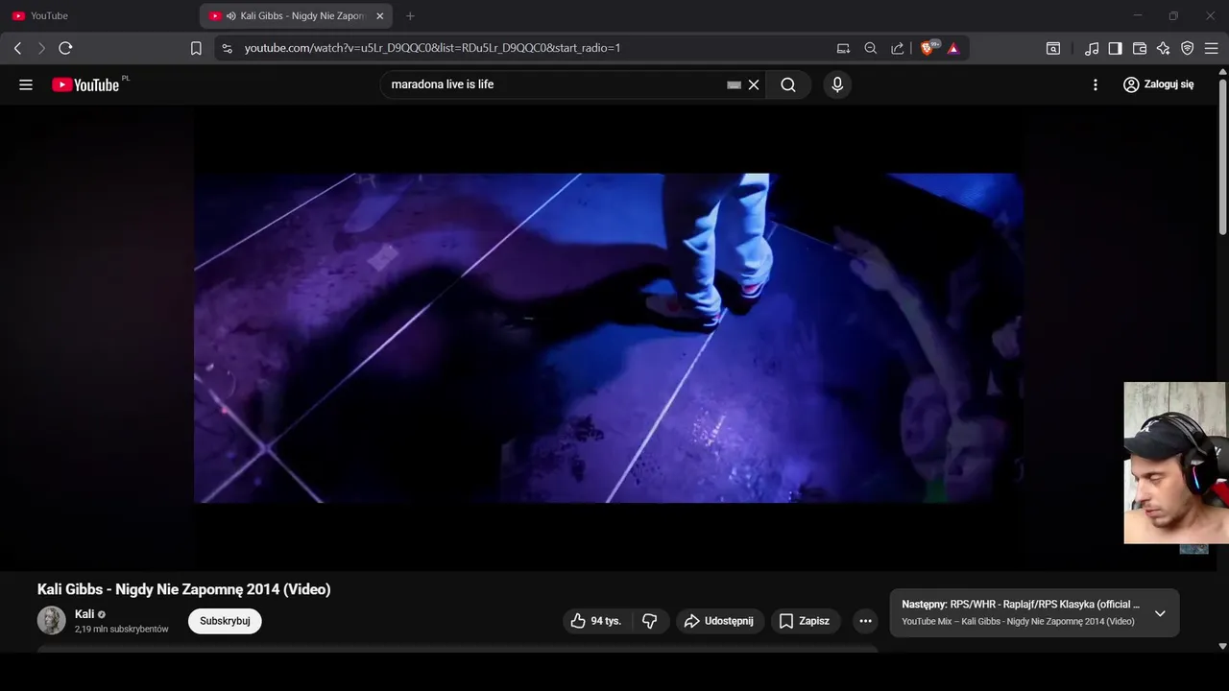
Task: Clear the search query with X
Action: (x=754, y=84)
